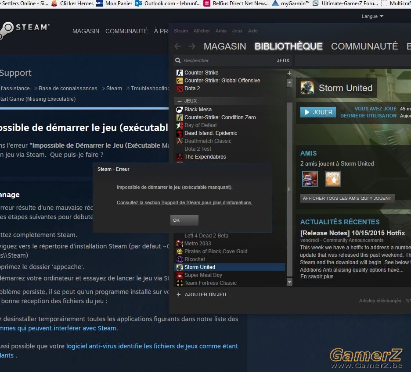The image size is (411, 372).
Task: Click the Counter-Strike: Condition Zero icon
Action: coord(180,117)
